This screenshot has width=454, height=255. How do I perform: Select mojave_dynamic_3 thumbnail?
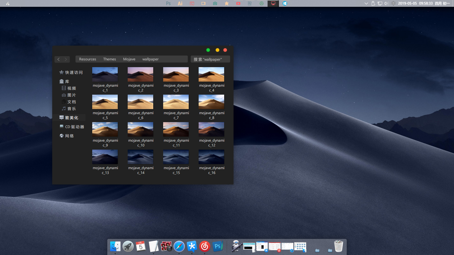pyautogui.click(x=176, y=74)
